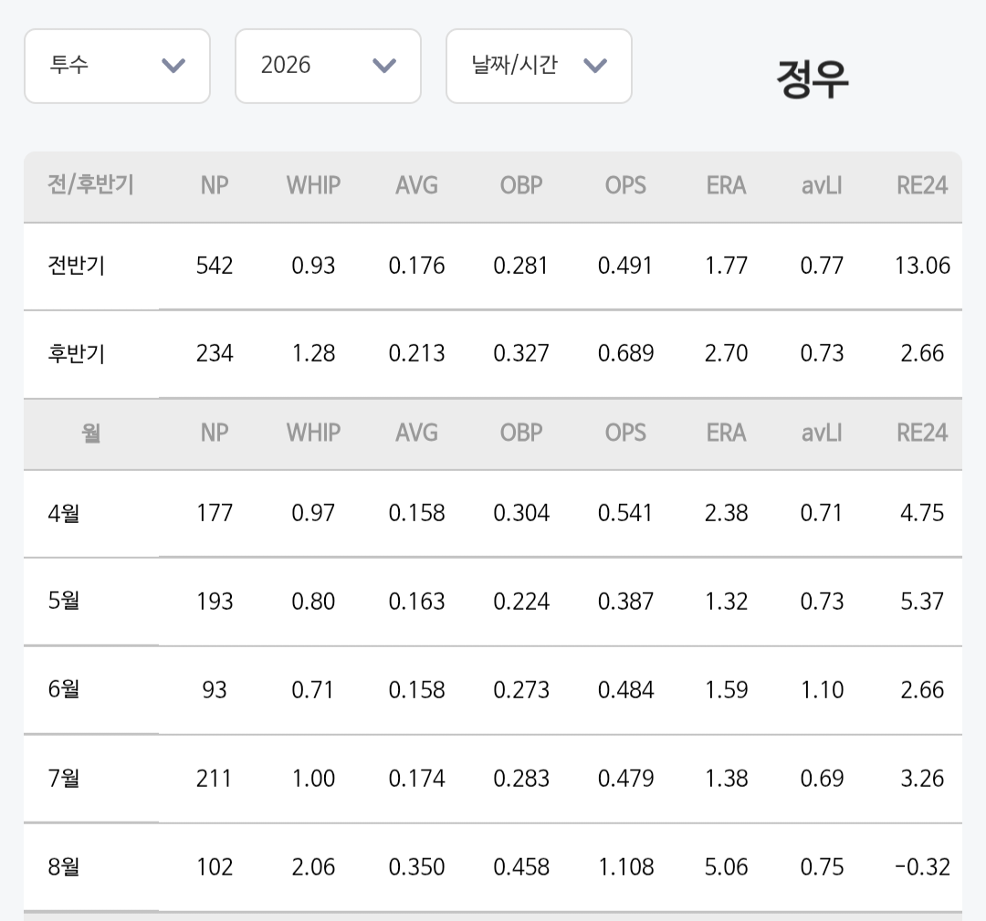Select the 5월 monthly row
This screenshot has width=986, height=921.
pos(493,602)
